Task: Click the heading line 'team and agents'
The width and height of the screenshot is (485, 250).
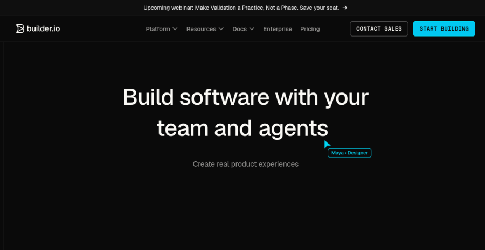Action: pyautogui.click(x=242, y=128)
